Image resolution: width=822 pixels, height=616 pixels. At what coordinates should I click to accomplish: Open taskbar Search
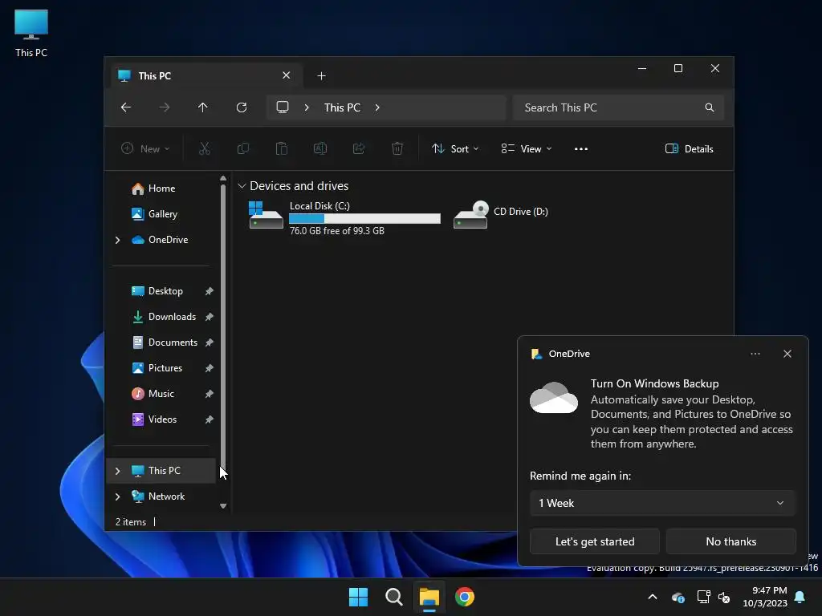(x=393, y=597)
